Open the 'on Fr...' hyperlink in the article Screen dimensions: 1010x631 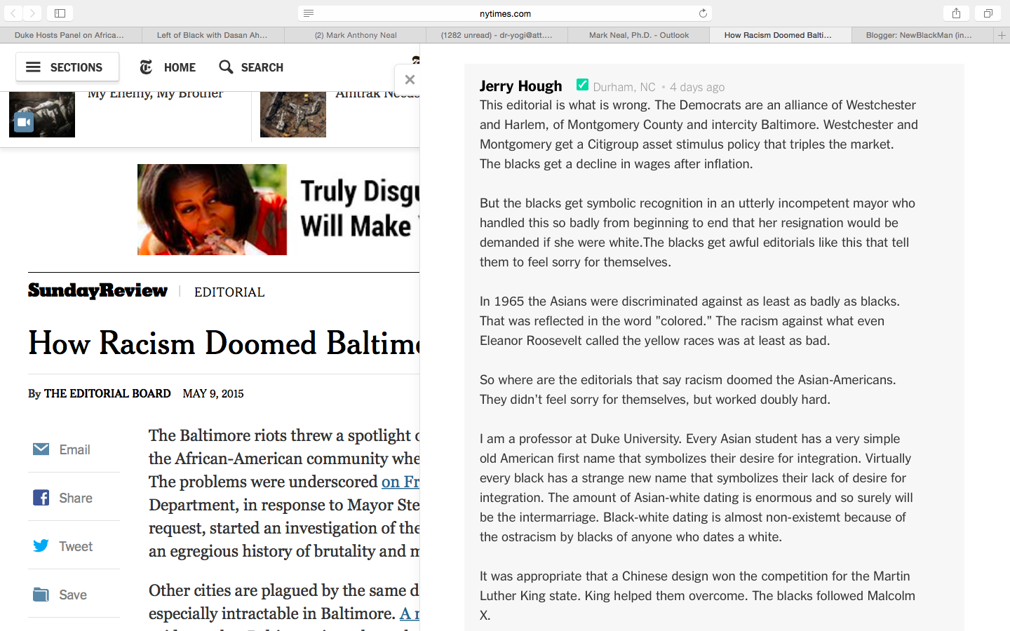point(400,482)
